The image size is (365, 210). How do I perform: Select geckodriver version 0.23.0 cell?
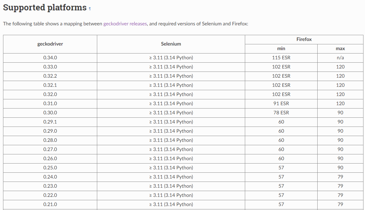point(50,186)
